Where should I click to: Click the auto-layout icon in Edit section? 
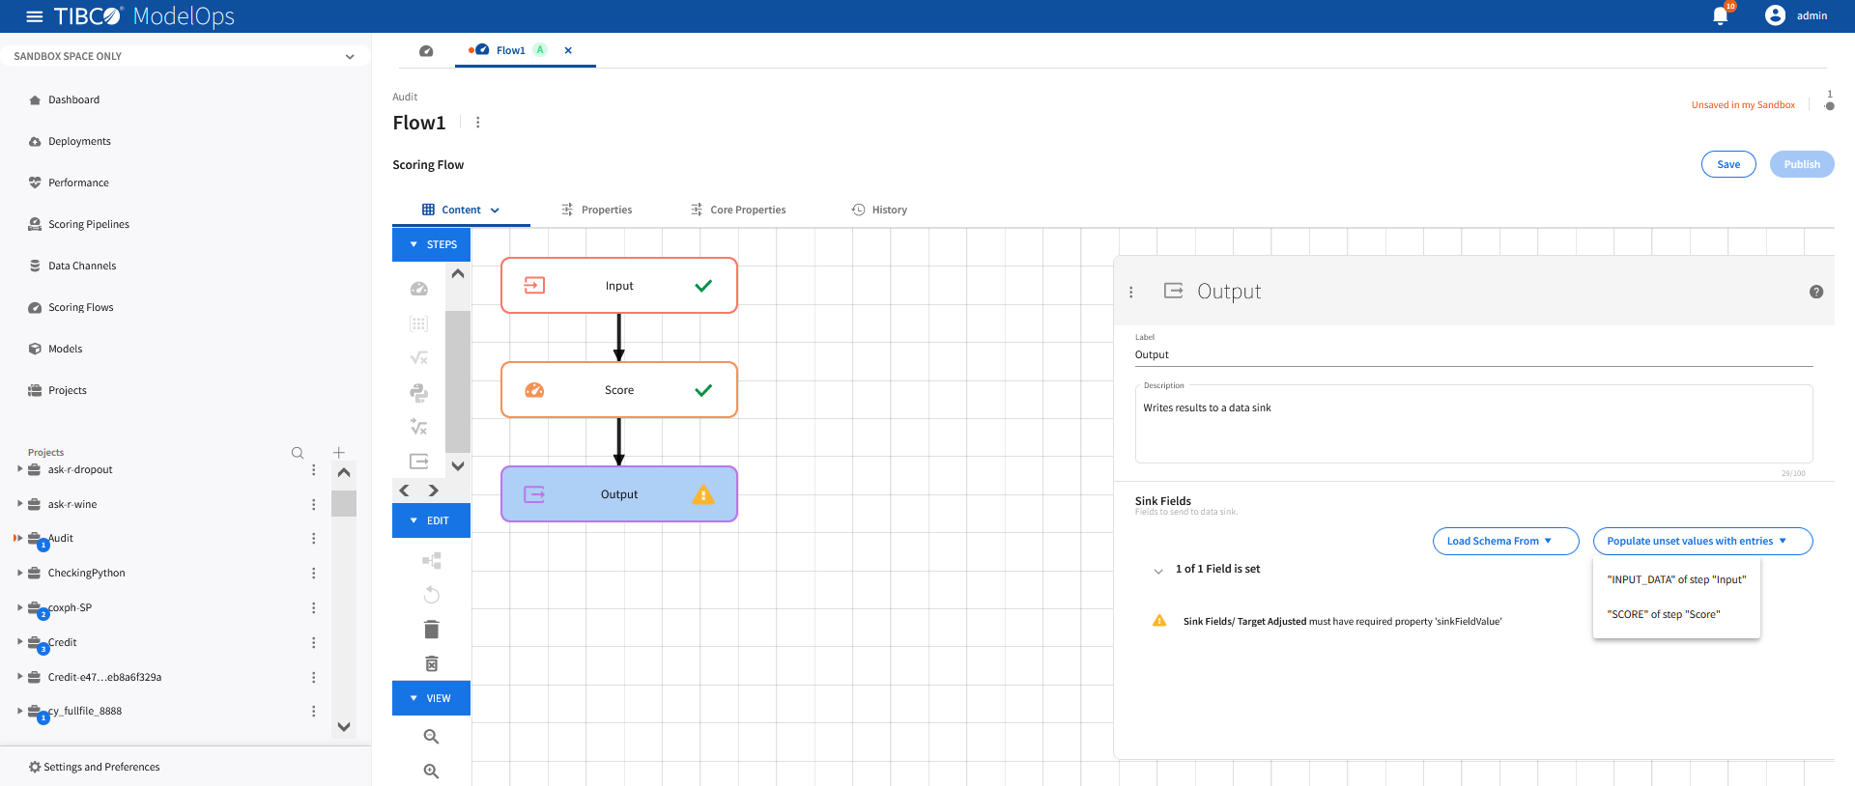point(431,560)
